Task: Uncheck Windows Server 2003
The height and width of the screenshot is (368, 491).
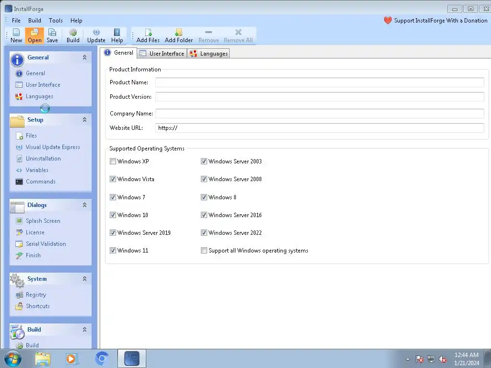Action: [204, 161]
